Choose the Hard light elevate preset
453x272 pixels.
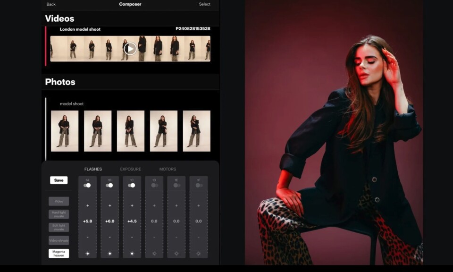(59, 214)
